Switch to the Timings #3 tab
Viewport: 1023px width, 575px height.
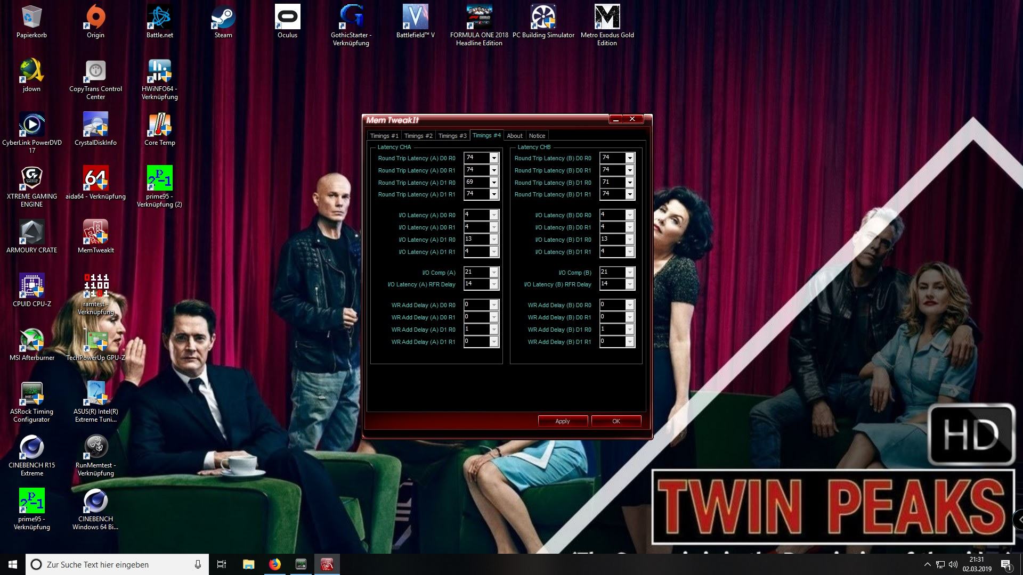coord(452,136)
